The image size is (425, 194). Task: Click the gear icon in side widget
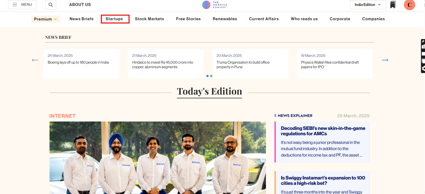coord(423,69)
